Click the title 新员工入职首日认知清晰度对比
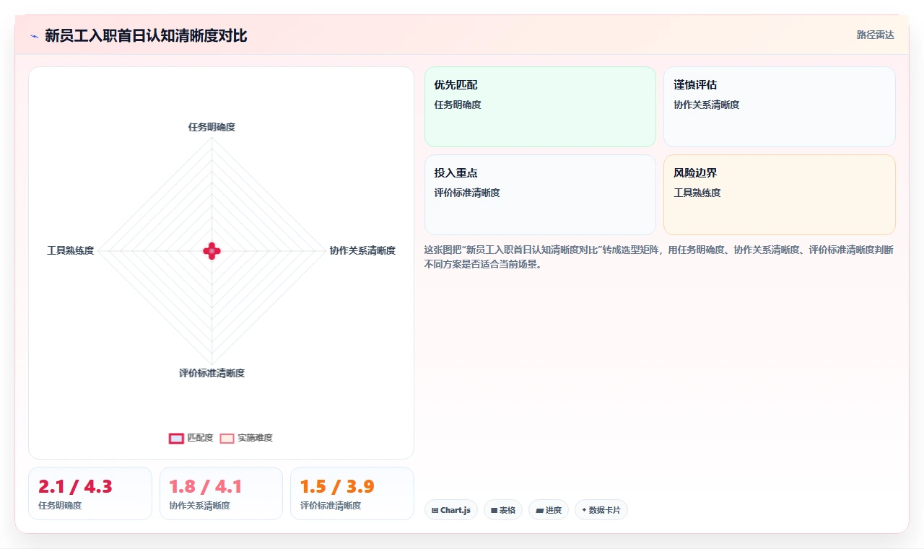924x549 pixels. coord(146,35)
